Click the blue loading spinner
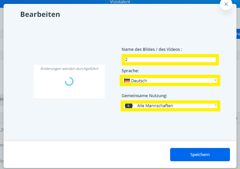 click(x=69, y=81)
